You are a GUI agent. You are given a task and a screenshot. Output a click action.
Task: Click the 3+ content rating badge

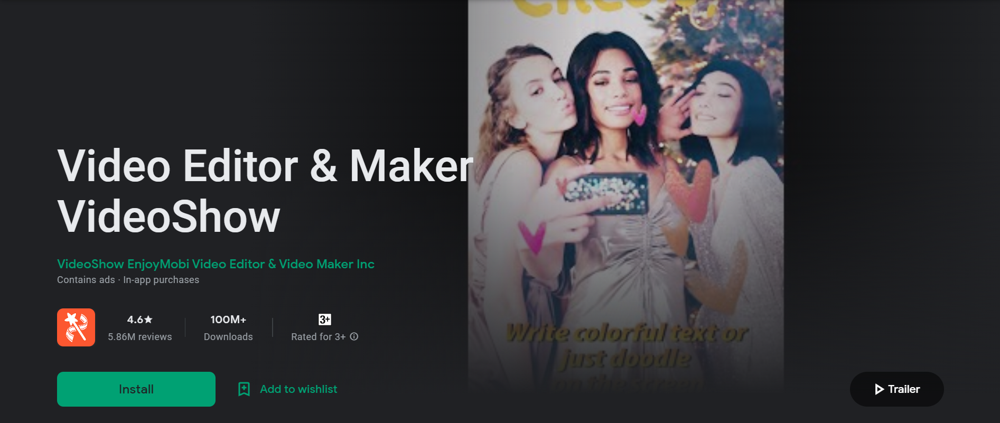point(325,319)
